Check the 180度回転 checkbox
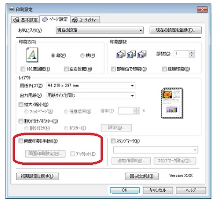The height and width of the screenshot is (205, 218). [23, 69]
